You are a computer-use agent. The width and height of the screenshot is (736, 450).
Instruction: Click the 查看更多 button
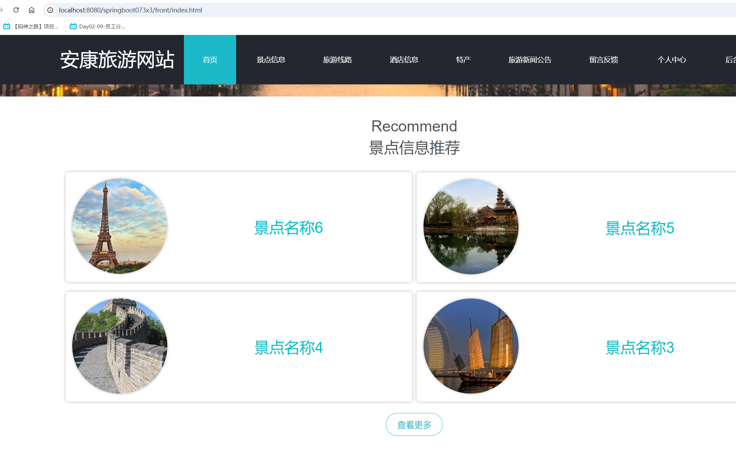tap(414, 424)
